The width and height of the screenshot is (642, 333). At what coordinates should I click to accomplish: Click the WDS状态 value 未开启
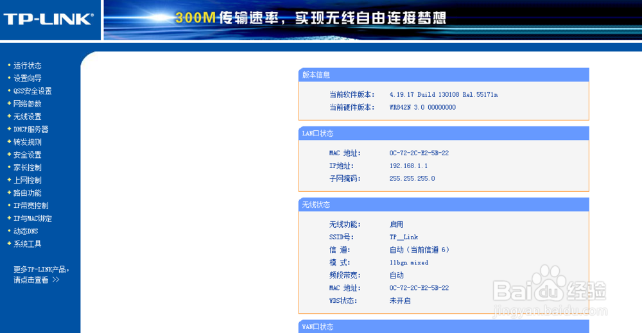tap(400, 301)
